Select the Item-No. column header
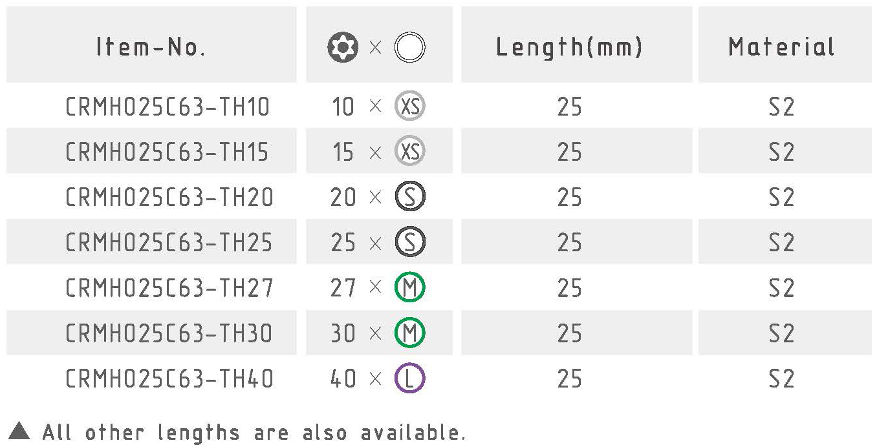The image size is (877, 445). click(151, 47)
